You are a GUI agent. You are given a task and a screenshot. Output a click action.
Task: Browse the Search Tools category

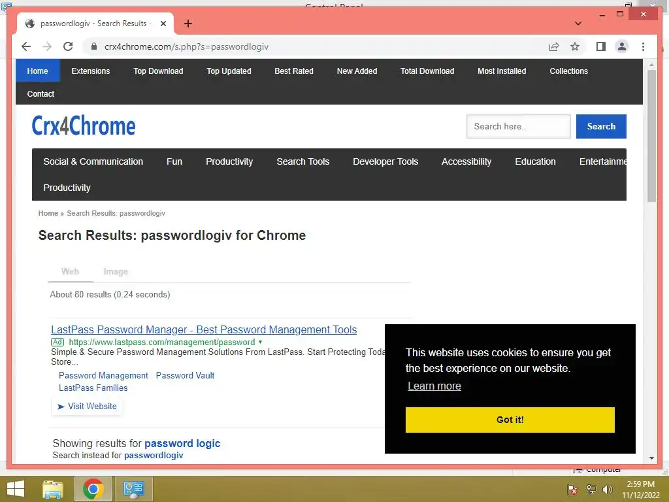[x=303, y=161]
